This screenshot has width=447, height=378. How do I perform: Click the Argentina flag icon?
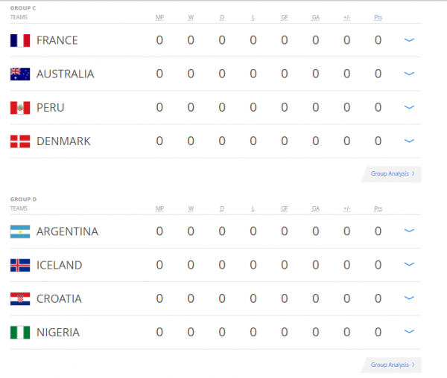coord(19,231)
